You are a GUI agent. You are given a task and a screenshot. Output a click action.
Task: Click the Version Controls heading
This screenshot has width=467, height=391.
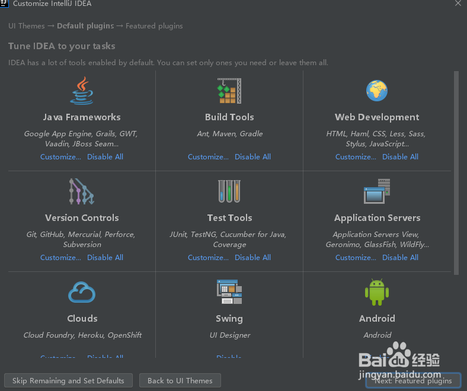(82, 217)
